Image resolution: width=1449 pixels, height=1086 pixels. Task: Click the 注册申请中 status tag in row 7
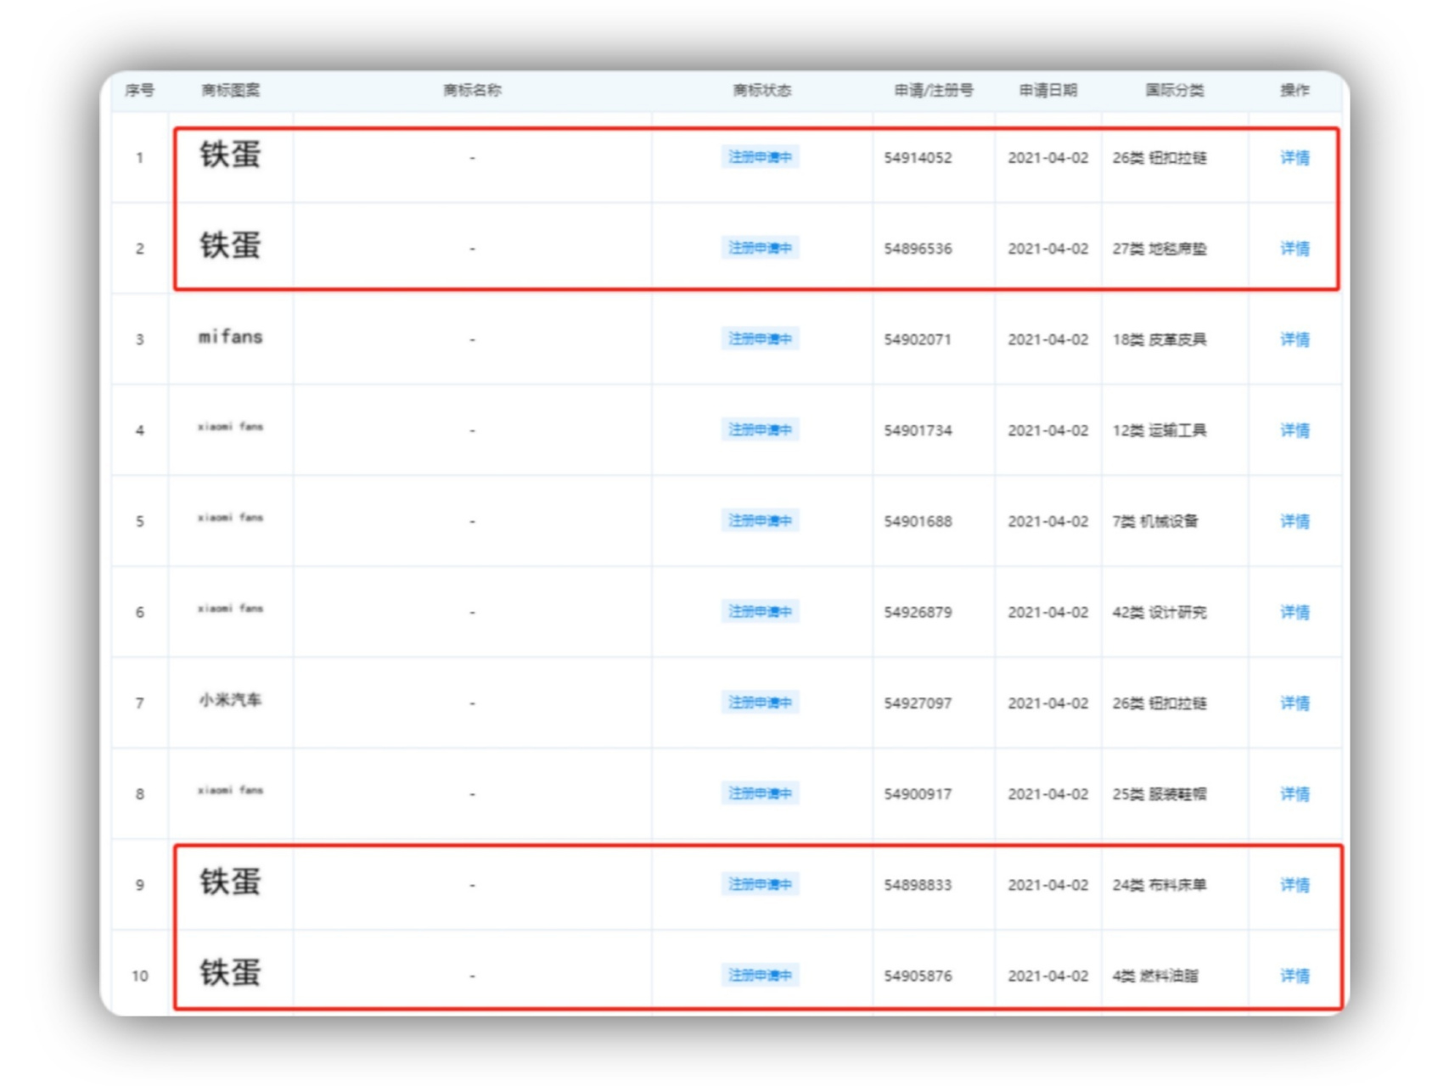point(760,703)
